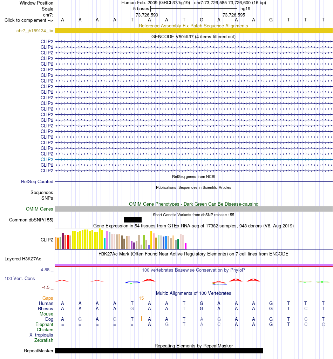
Task: Click the RefSeq Curated track label
Action: (37, 181)
